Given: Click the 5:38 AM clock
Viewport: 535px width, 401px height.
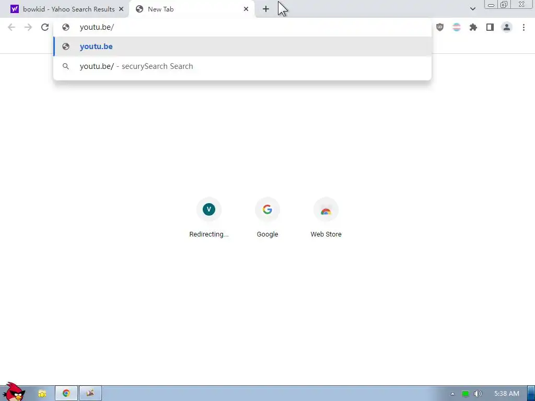Looking at the screenshot, I should [507, 394].
